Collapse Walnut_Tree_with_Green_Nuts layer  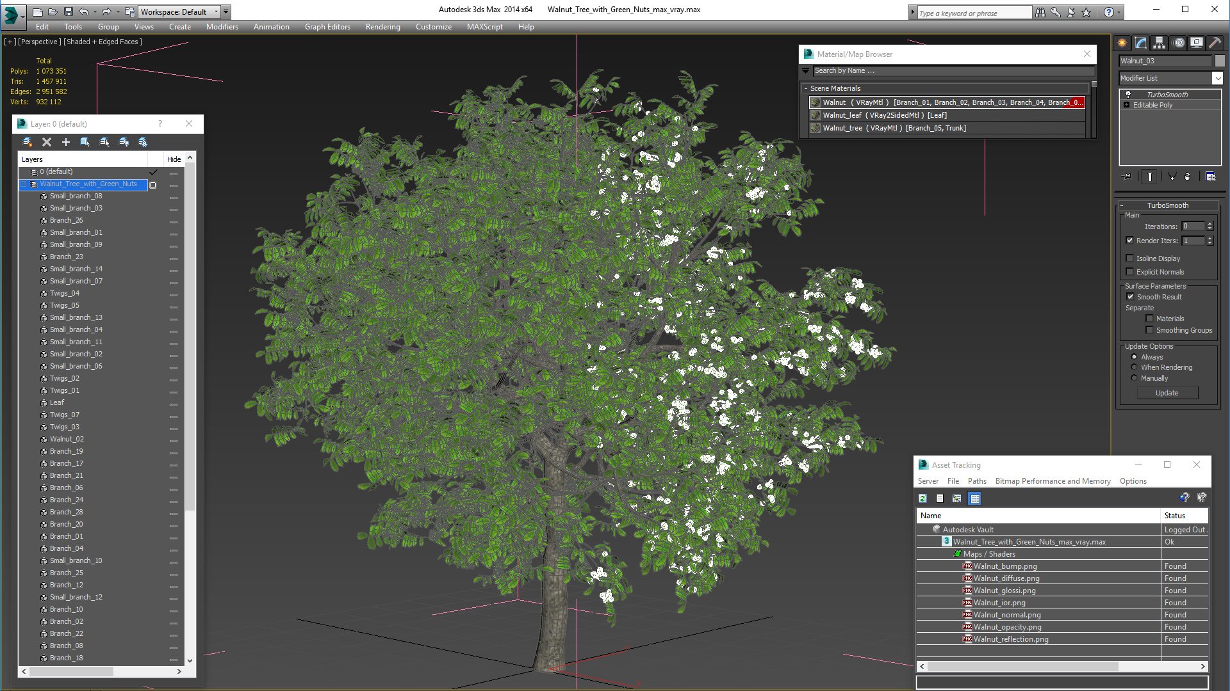24,184
